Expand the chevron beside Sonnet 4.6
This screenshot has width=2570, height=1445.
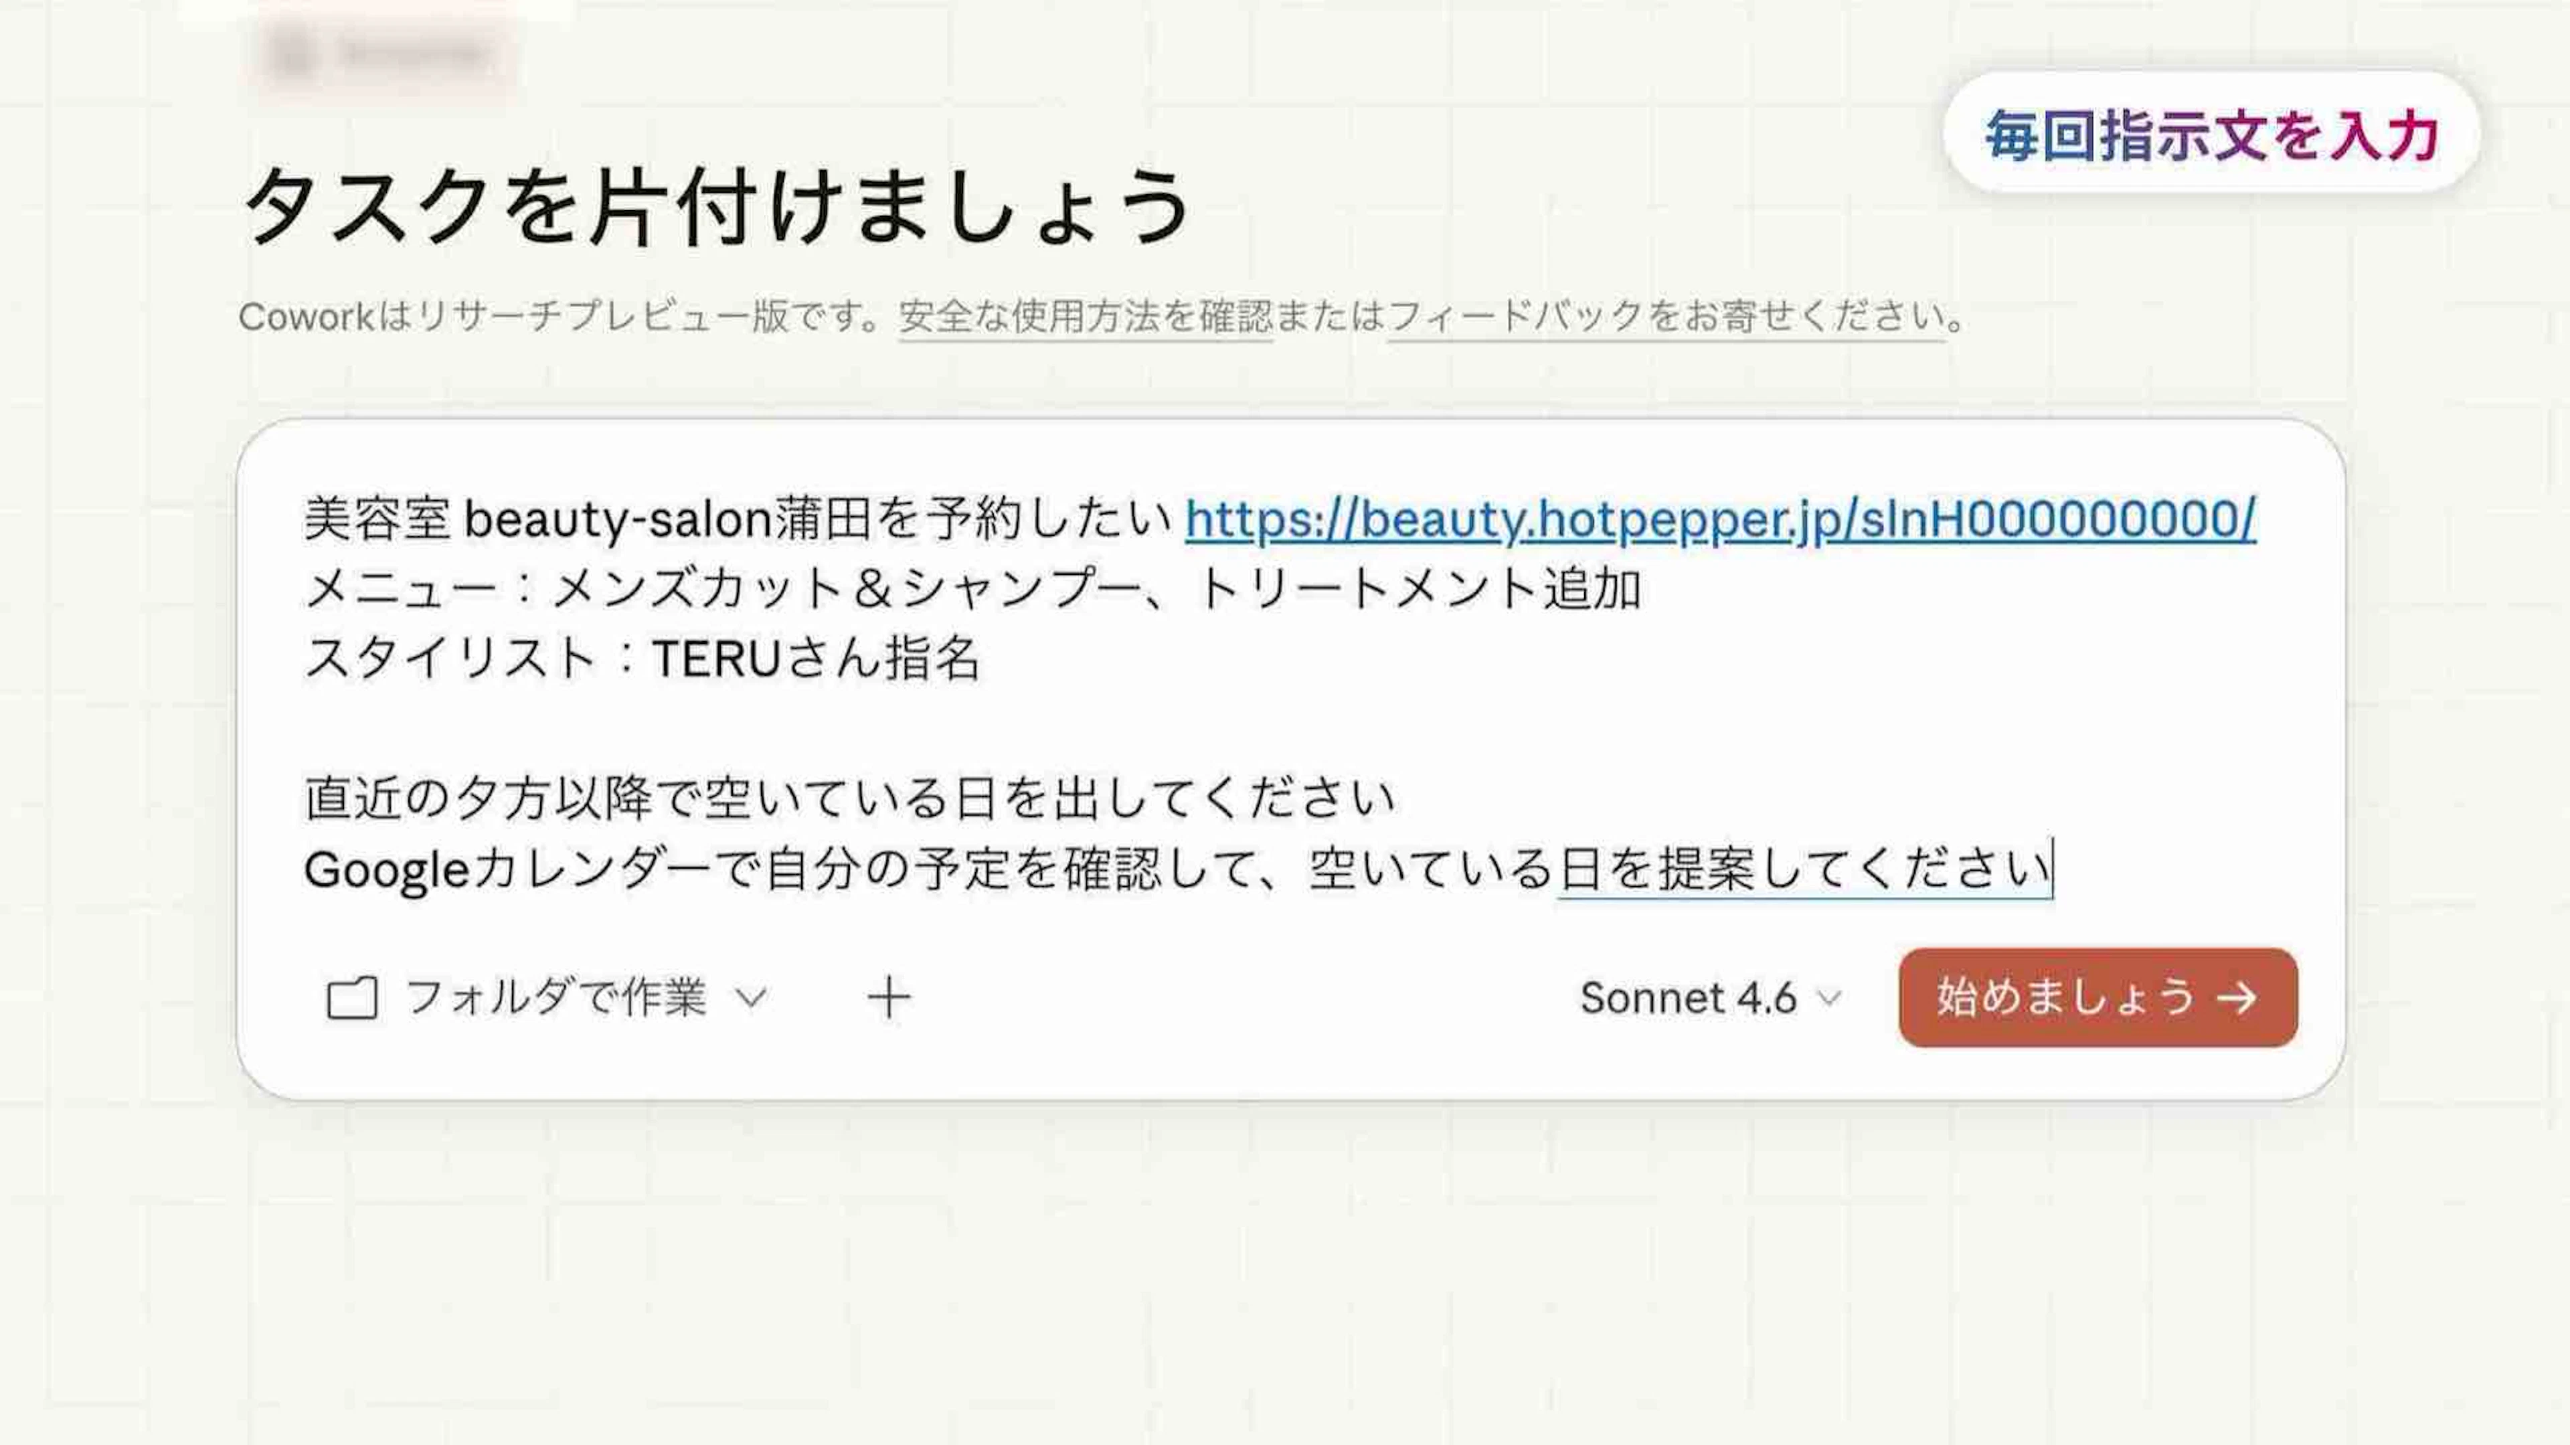1828,998
